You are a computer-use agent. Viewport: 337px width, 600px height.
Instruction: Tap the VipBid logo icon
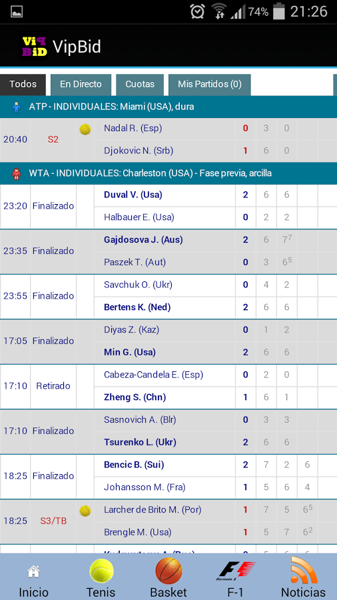(x=35, y=47)
